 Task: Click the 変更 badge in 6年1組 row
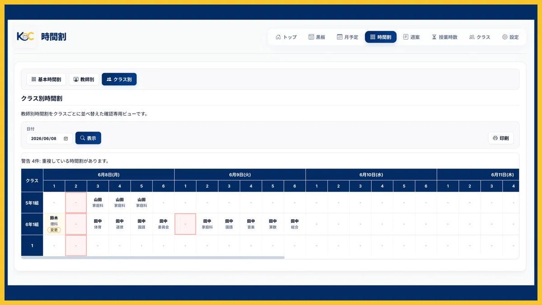pyautogui.click(x=54, y=230)
